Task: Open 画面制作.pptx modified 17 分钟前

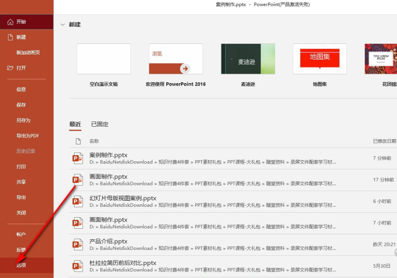Action: 233,180
